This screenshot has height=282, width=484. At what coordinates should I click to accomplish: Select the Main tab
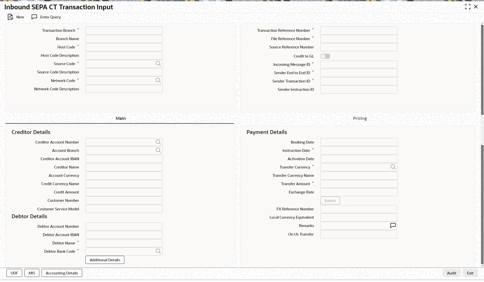coord(120,118)
